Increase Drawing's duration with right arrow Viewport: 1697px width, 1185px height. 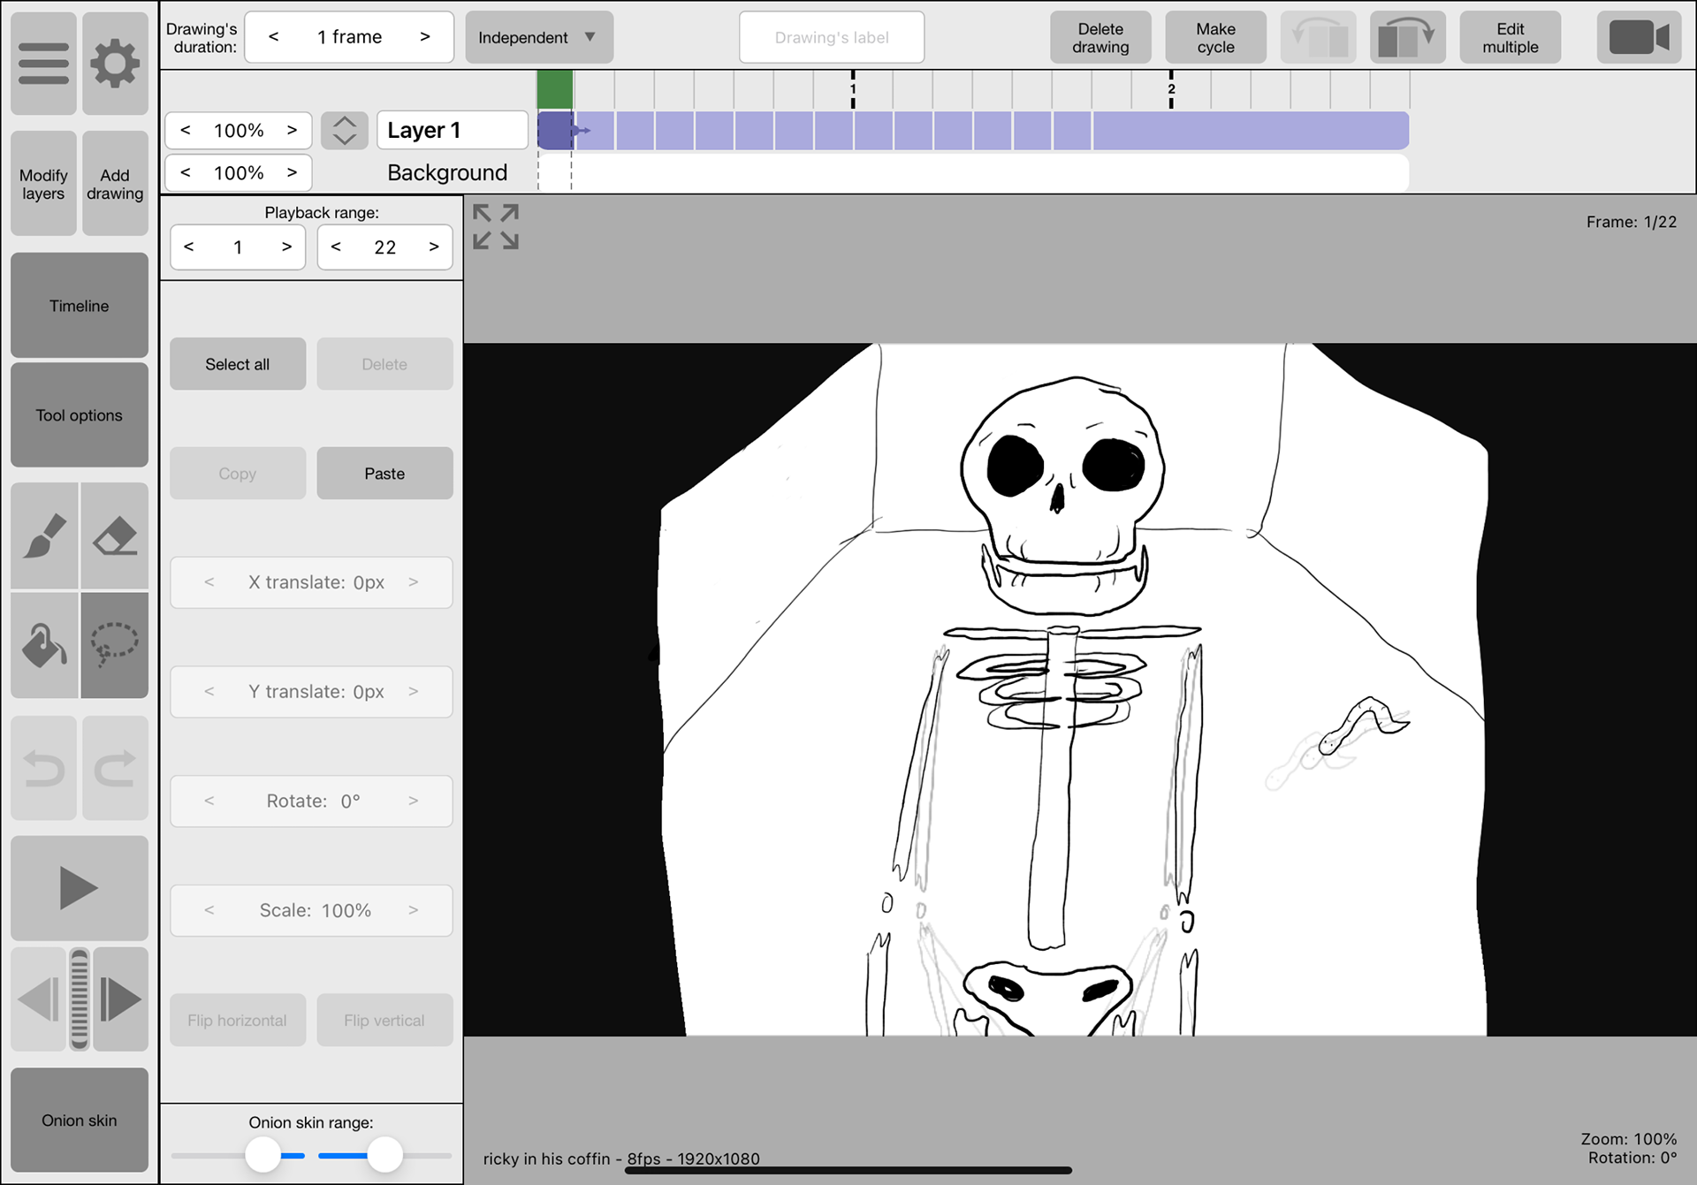pos(425,37)
